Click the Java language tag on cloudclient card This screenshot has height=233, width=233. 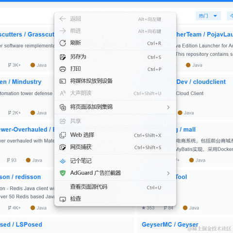pos(186,113)
